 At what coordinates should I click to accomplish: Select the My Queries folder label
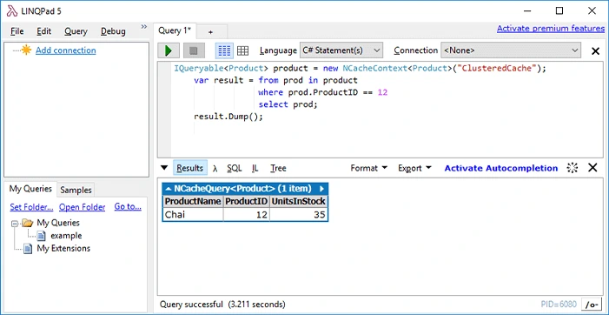58,223
